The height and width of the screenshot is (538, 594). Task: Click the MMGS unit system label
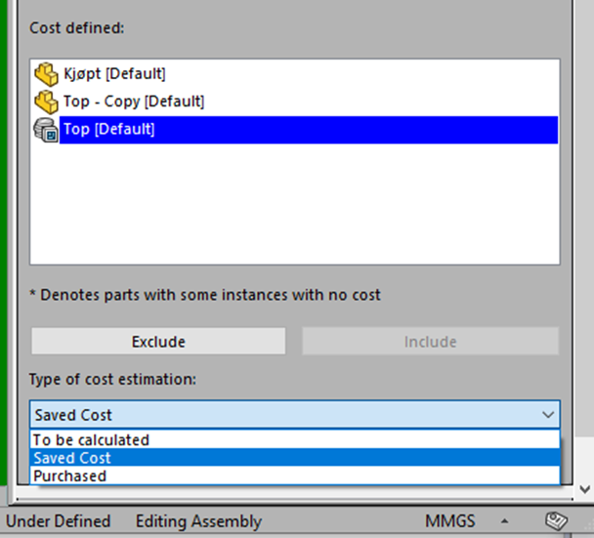(450, 521)
